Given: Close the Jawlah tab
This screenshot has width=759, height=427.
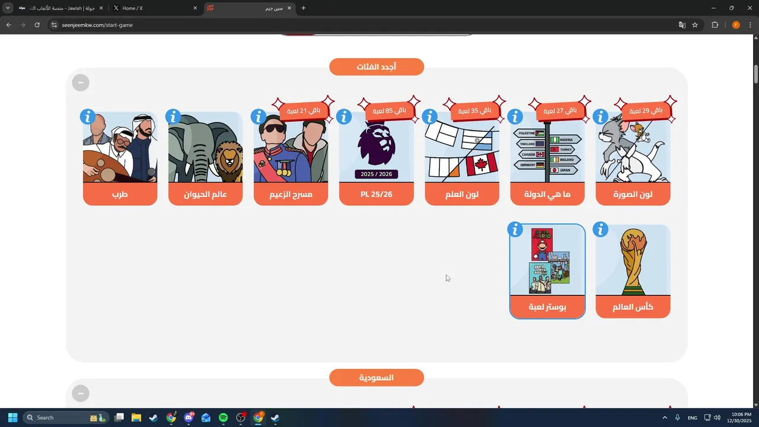Looking at the screenshot, I should (101, 8).
